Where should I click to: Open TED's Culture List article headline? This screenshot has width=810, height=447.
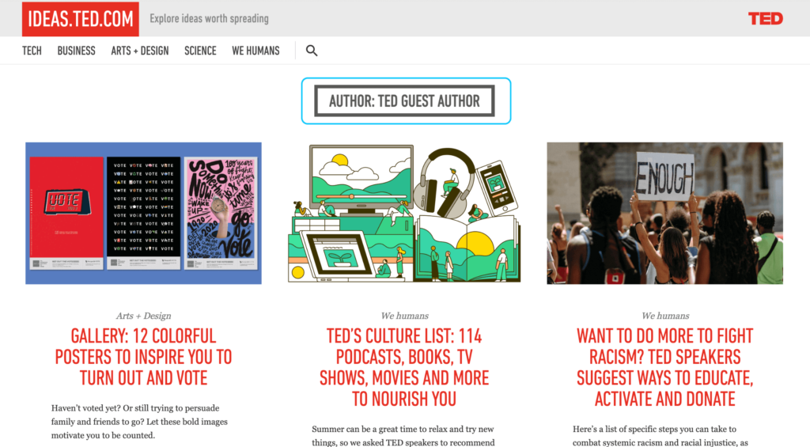point(404,367)
